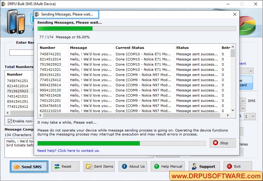The image size is (263, 181).
Task: Open the About Us window
Action: coord(133,166)
